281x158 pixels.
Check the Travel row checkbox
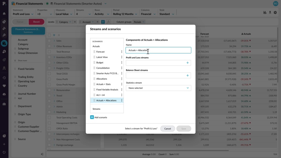(x=49, y=95)
